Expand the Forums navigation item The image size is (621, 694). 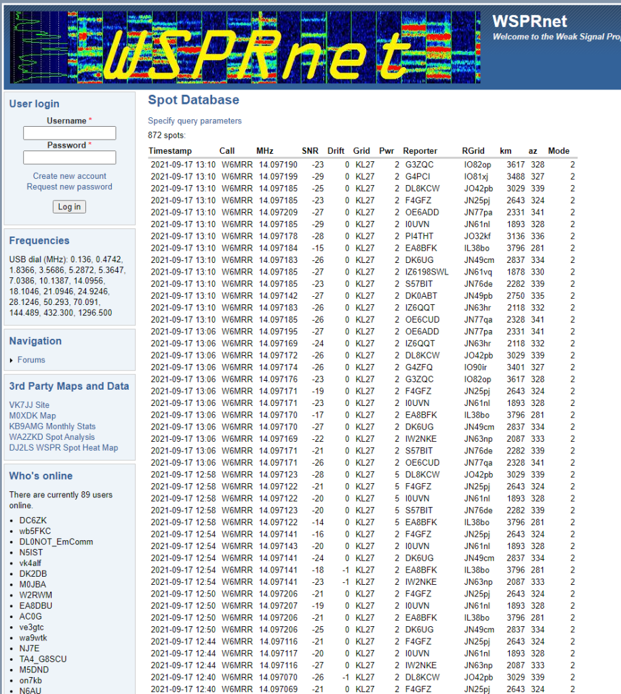coord(12,361)
